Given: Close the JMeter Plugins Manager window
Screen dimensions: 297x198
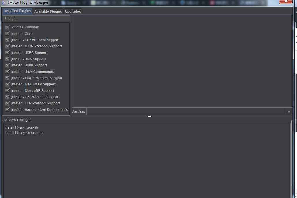Looking at the screenshot, I should [286, 1].
